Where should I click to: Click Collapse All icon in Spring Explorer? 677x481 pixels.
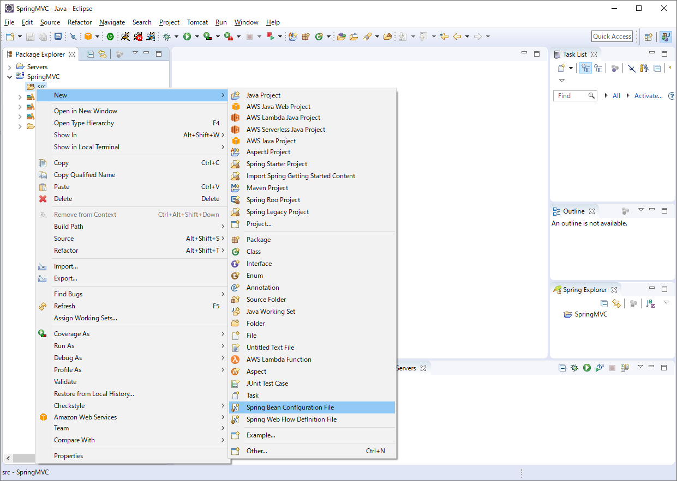[x=604, y=303]
